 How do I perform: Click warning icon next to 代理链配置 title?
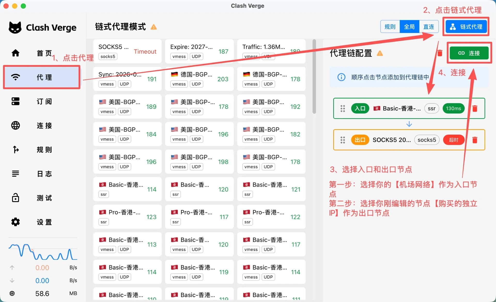380,53
